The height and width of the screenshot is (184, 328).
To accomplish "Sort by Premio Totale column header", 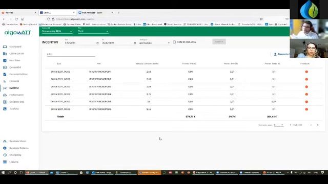I will [272, 63].
